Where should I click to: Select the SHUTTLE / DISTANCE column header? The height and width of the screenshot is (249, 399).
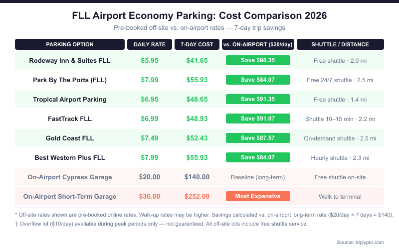[x=340, y=44]
